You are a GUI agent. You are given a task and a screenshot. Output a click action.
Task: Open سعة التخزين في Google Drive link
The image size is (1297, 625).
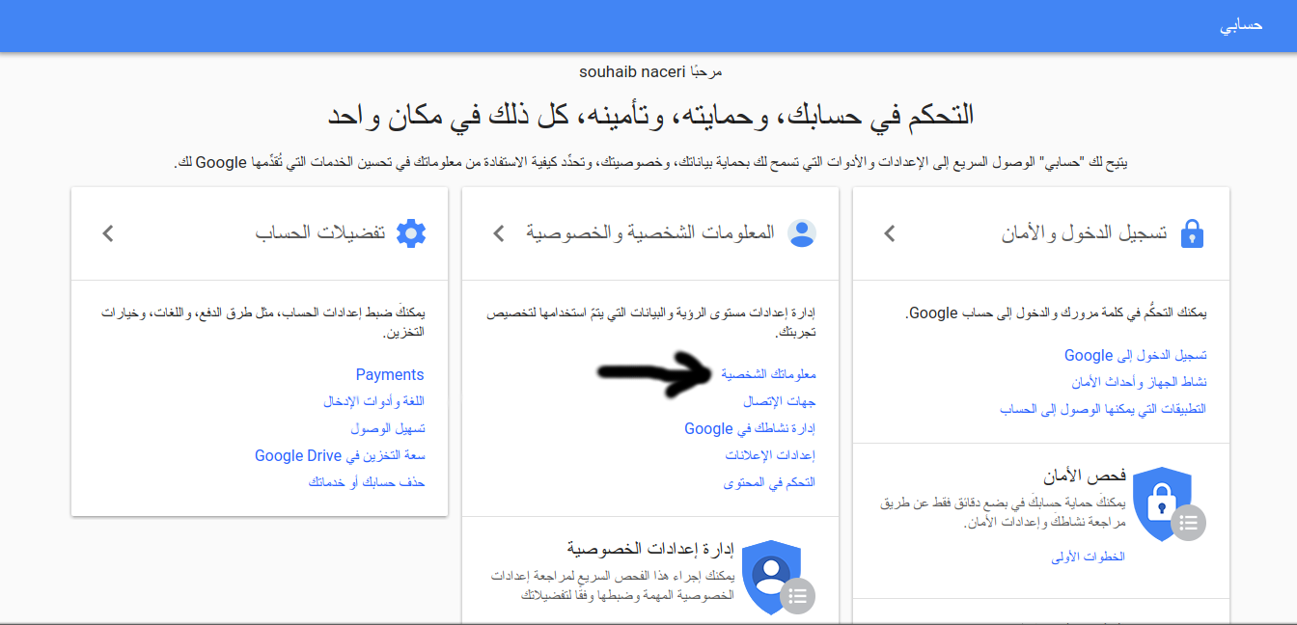pyautogui.click(x=340, y=455)
